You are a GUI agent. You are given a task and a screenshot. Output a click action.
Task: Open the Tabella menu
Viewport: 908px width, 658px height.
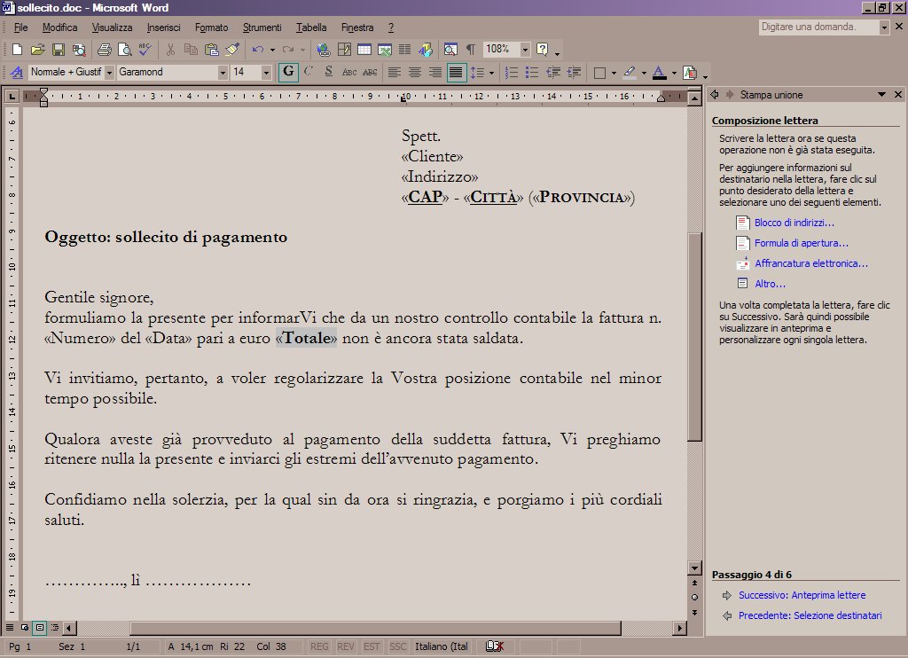pyautogui.click(x=311, y=27)
